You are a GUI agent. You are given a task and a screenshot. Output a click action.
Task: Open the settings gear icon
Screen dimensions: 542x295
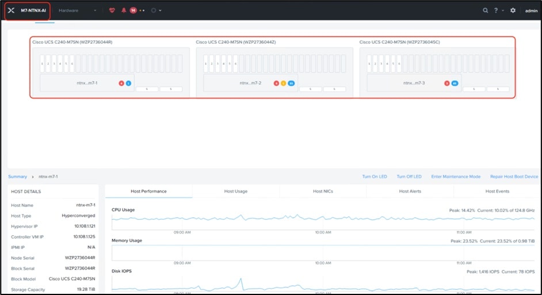(513, 10)
